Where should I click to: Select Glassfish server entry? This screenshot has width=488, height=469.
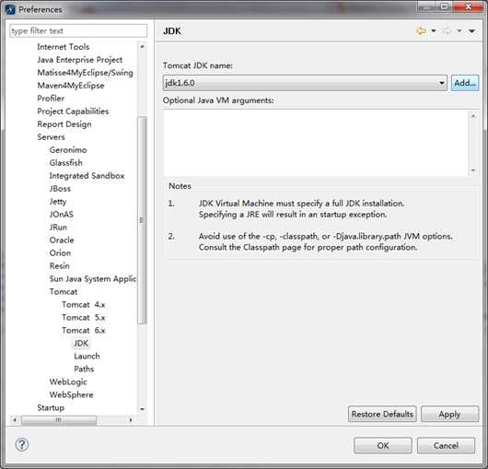[65, 162]
